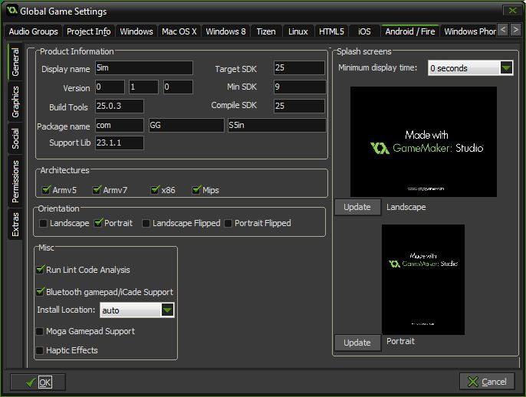Open the Windows Phone tab
This screenshot has height=397, width=526.
(x=469, y=31)
